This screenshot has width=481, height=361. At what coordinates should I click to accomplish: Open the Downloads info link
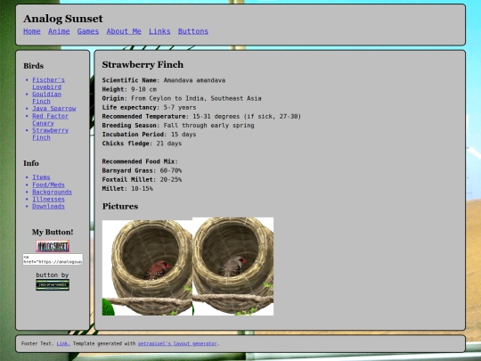point(48,206)
